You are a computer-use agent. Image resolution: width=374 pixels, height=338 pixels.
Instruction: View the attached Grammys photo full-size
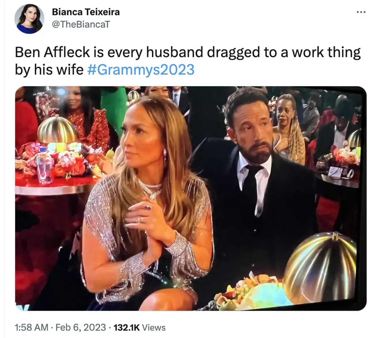[187, 199]
